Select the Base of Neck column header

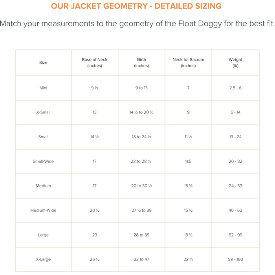(95, 63)
